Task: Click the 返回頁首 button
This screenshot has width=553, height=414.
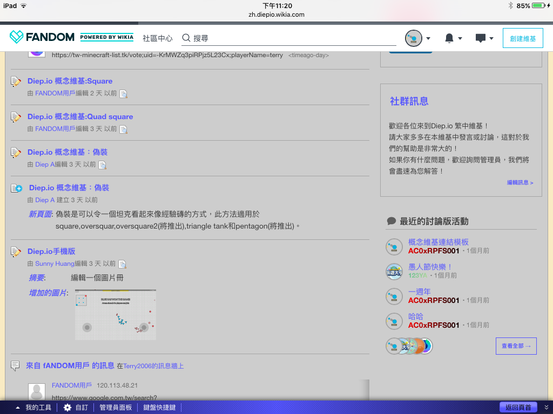Action: coord(518,408)
